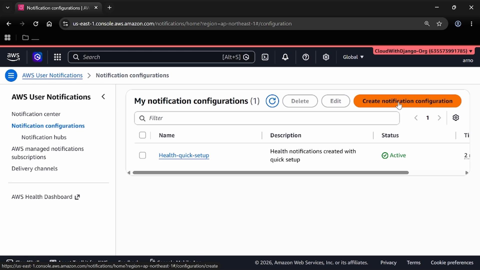Open the console settings gear in the navbar
480x270 pixels.
point(326,57)
